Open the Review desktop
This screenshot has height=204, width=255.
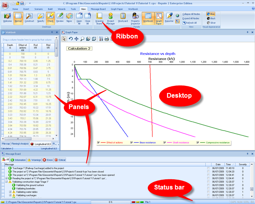click(60, 18)
